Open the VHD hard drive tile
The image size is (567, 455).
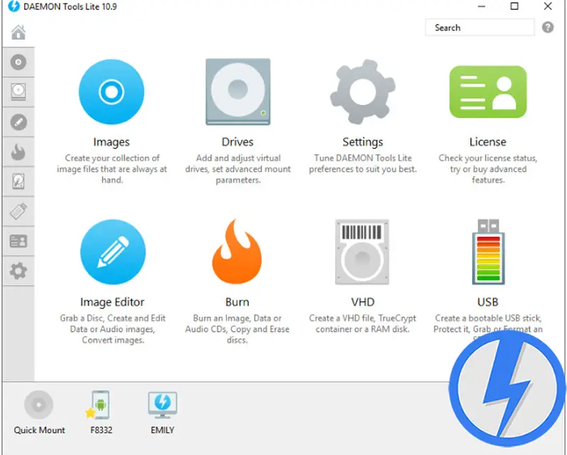click(x=362, y=252)
